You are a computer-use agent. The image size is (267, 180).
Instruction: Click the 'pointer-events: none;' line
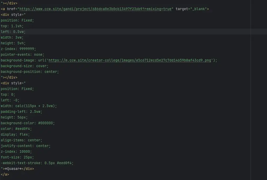[22, 55]
